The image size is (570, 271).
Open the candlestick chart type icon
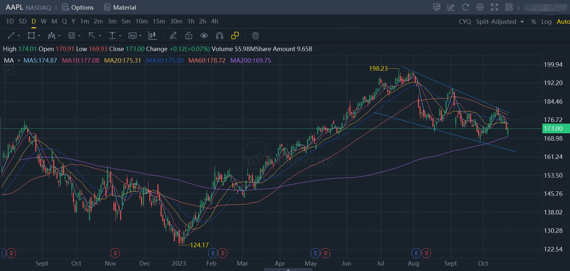point(153,36)
